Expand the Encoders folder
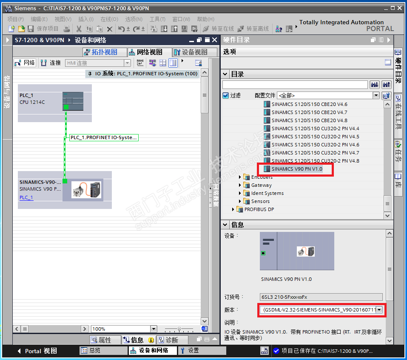 coord(240,177)
